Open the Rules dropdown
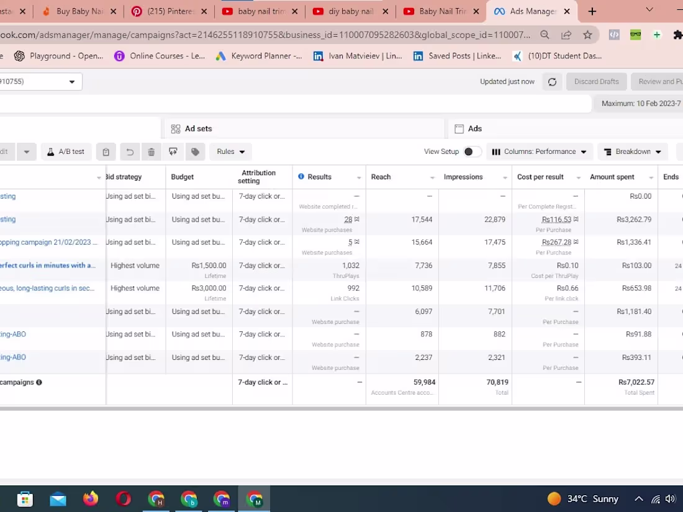This screenshot has width=683, height=512. pos(231,152)
